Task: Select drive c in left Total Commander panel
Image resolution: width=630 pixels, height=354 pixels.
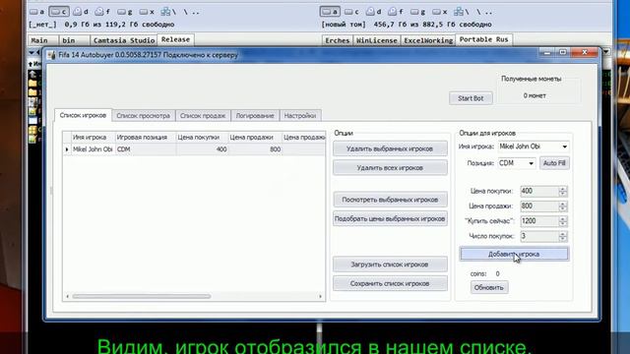Action: click(x=59, y=12)
